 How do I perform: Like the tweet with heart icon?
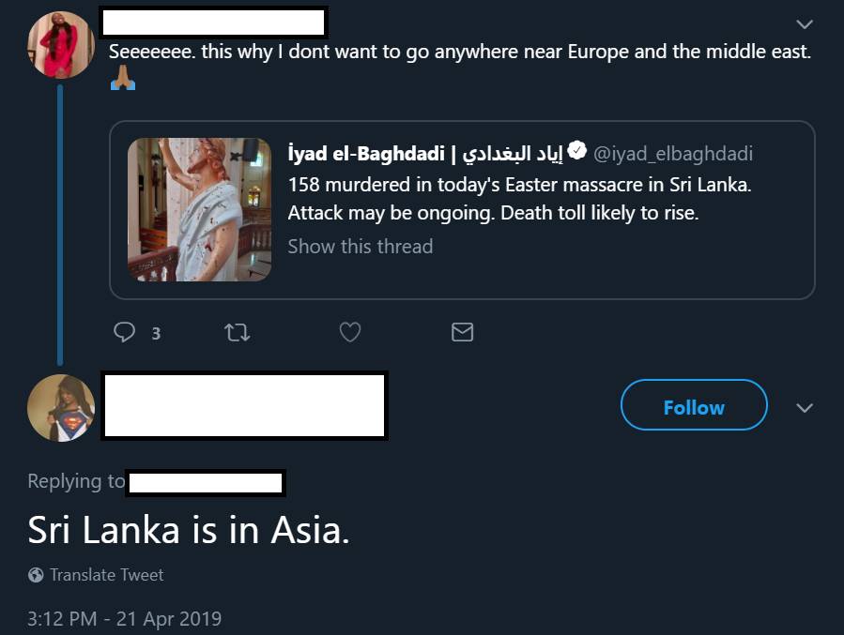tap(350, 332)
